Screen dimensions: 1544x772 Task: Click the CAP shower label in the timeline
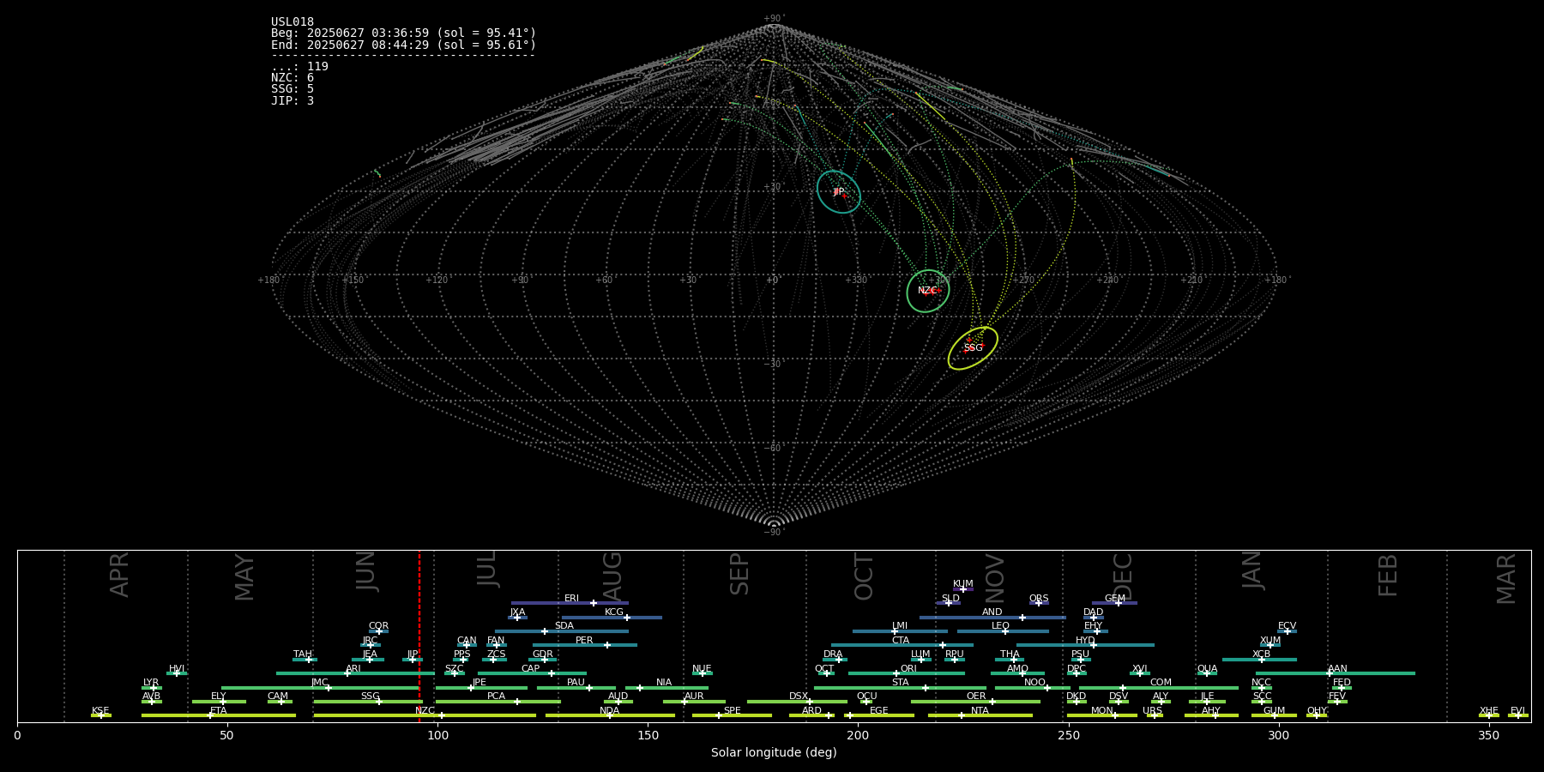click(x=531, y=669)
